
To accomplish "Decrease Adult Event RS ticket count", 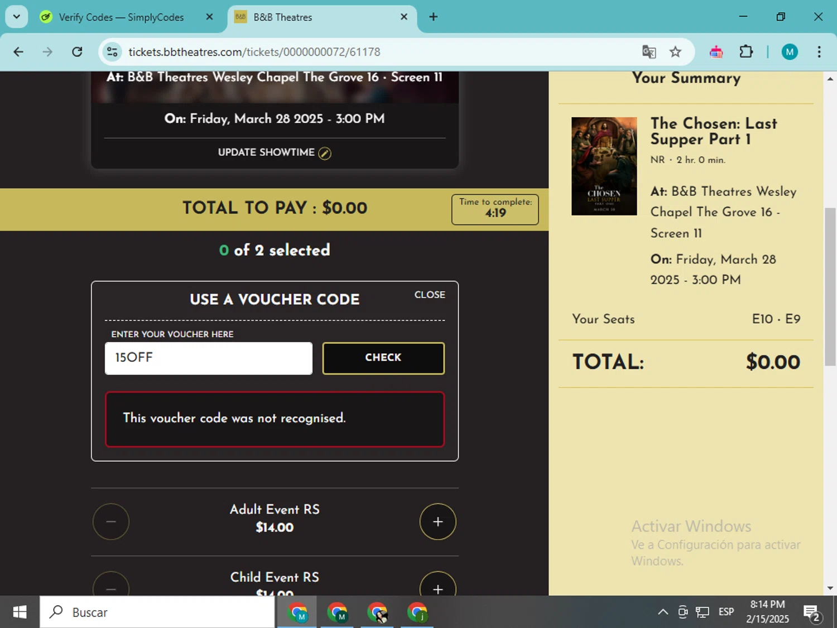I will click(111, 521).
